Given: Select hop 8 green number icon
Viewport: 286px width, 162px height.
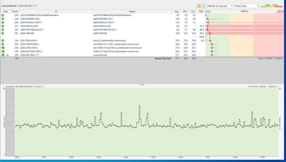Looking at the screenshot, I should (3, 41).
